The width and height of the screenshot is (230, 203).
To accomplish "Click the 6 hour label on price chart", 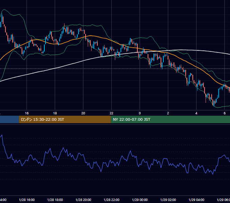I will 225,113.
